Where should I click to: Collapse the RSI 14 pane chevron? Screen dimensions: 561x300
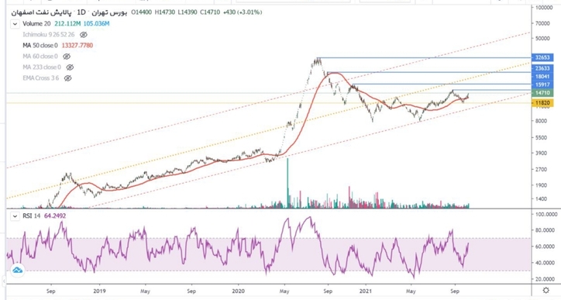click(15, 216)
